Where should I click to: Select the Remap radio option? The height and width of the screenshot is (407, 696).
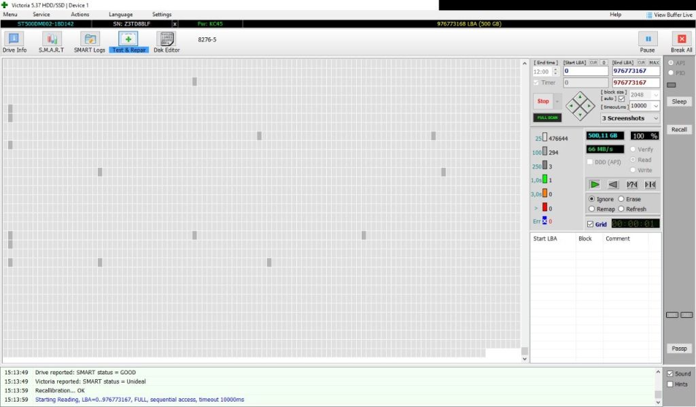click(x=592, y=209)
